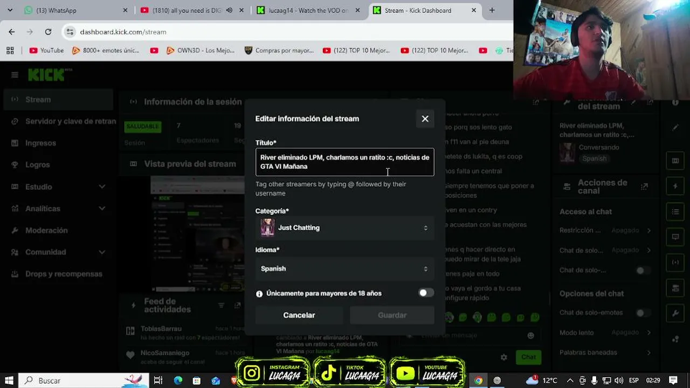Filter the Feed de actividades
690x388 pixels.
[x=221, y=306]
